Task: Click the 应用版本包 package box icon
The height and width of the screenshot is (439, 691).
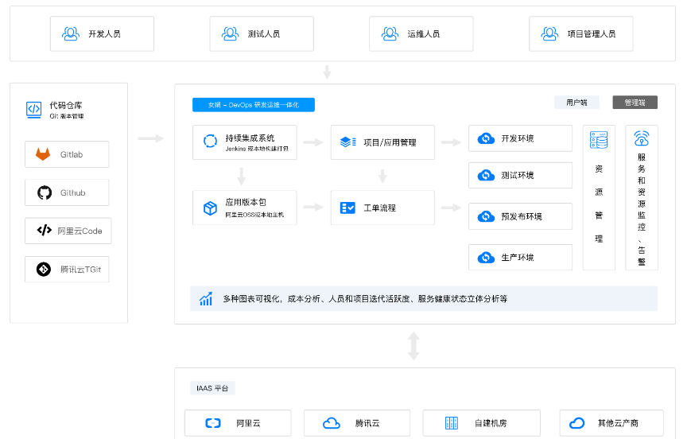Action: click(x=210, y=208)
